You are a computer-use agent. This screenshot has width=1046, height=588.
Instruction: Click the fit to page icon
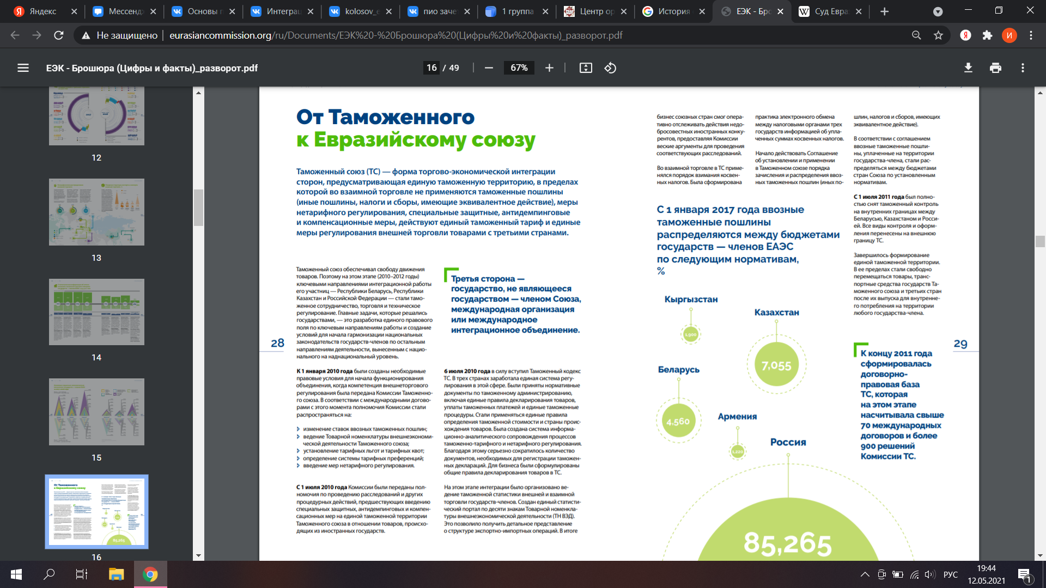pos(586,68)
